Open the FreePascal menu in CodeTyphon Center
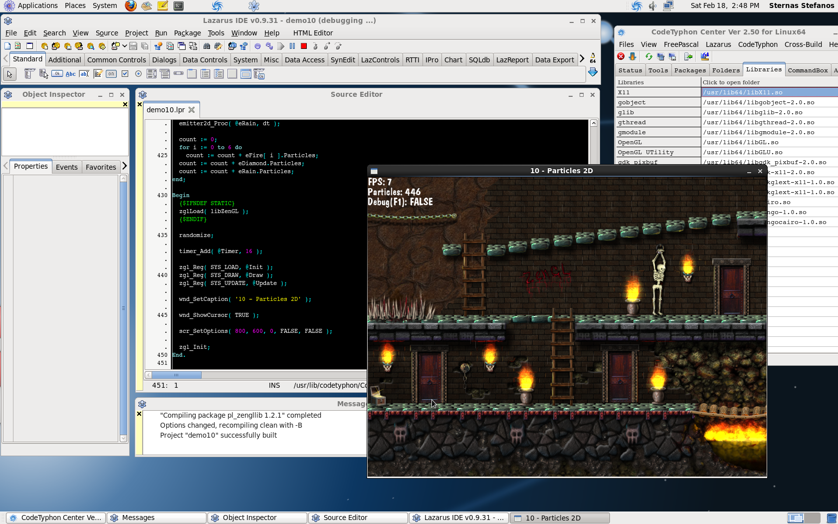 click(x=681, y=44)
